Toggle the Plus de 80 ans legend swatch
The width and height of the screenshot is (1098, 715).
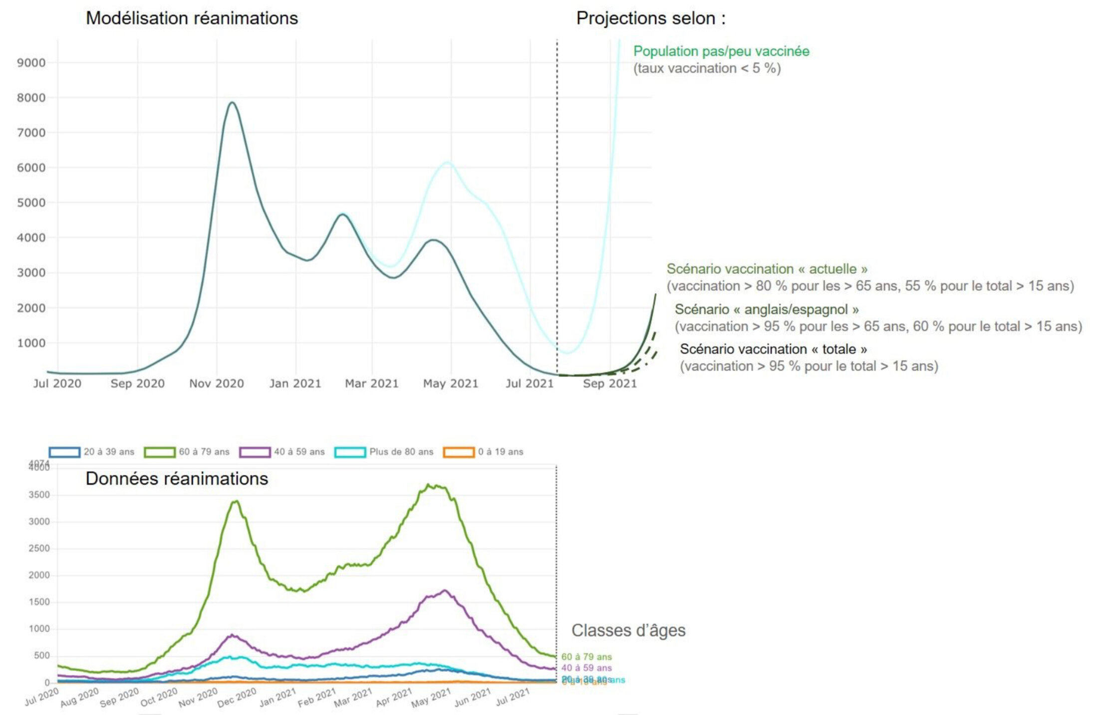(350, 452)
